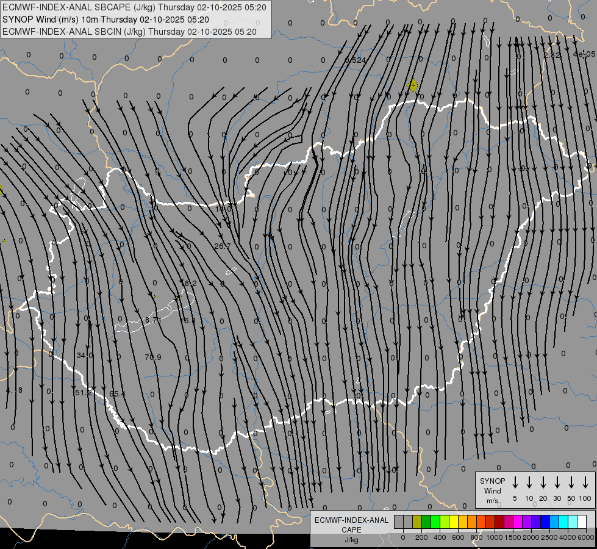Click the 'J/kg' unit label in legend

351,540
